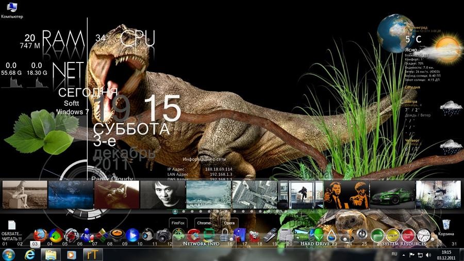Open Windows Media Player taskbar icon

click(x=71, y=254)
